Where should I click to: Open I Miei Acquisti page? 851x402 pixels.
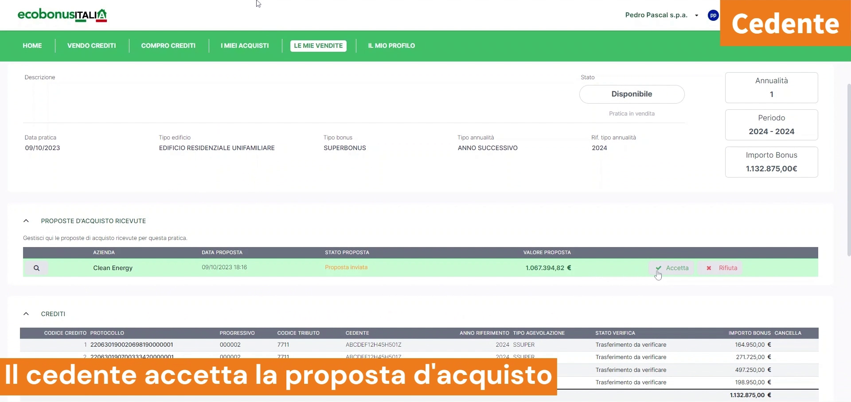(245, 46)
